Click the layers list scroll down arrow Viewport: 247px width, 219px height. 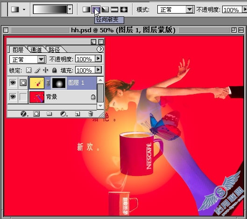click(100, 105)
